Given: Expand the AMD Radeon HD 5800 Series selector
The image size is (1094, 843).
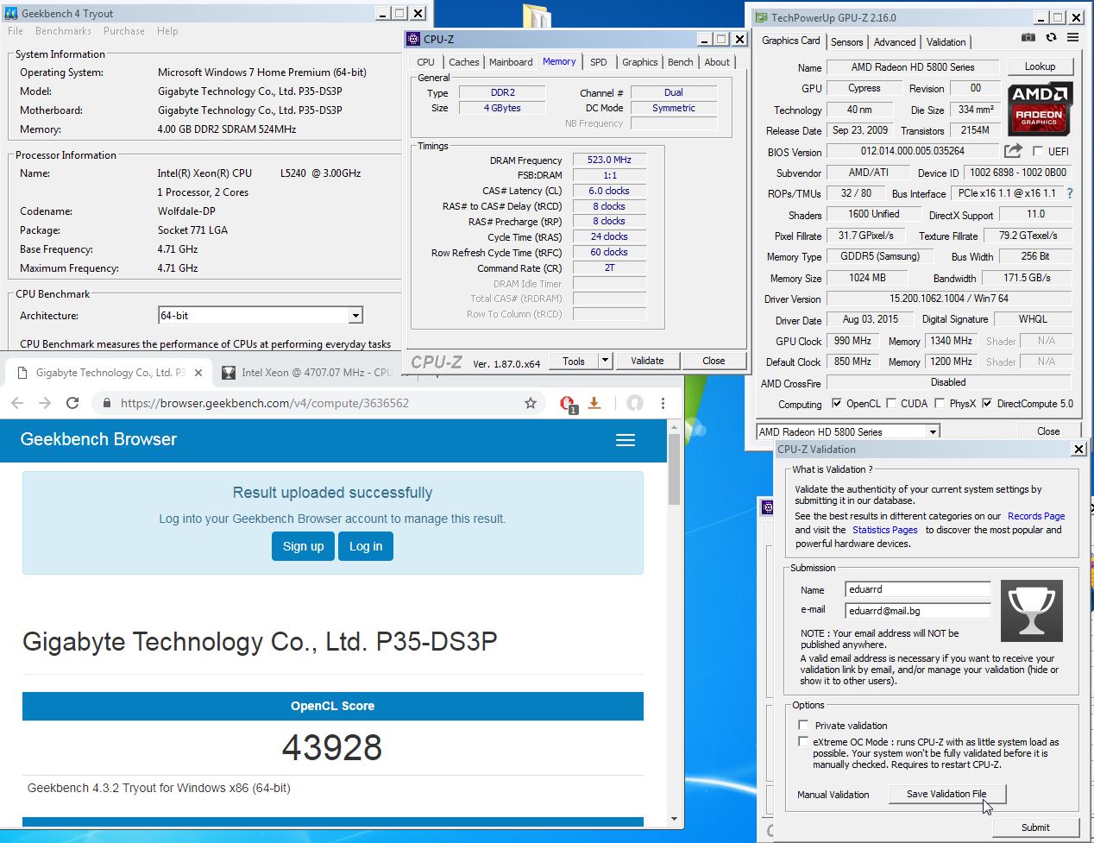Looking at the screenshot, I should click(933, 431).
